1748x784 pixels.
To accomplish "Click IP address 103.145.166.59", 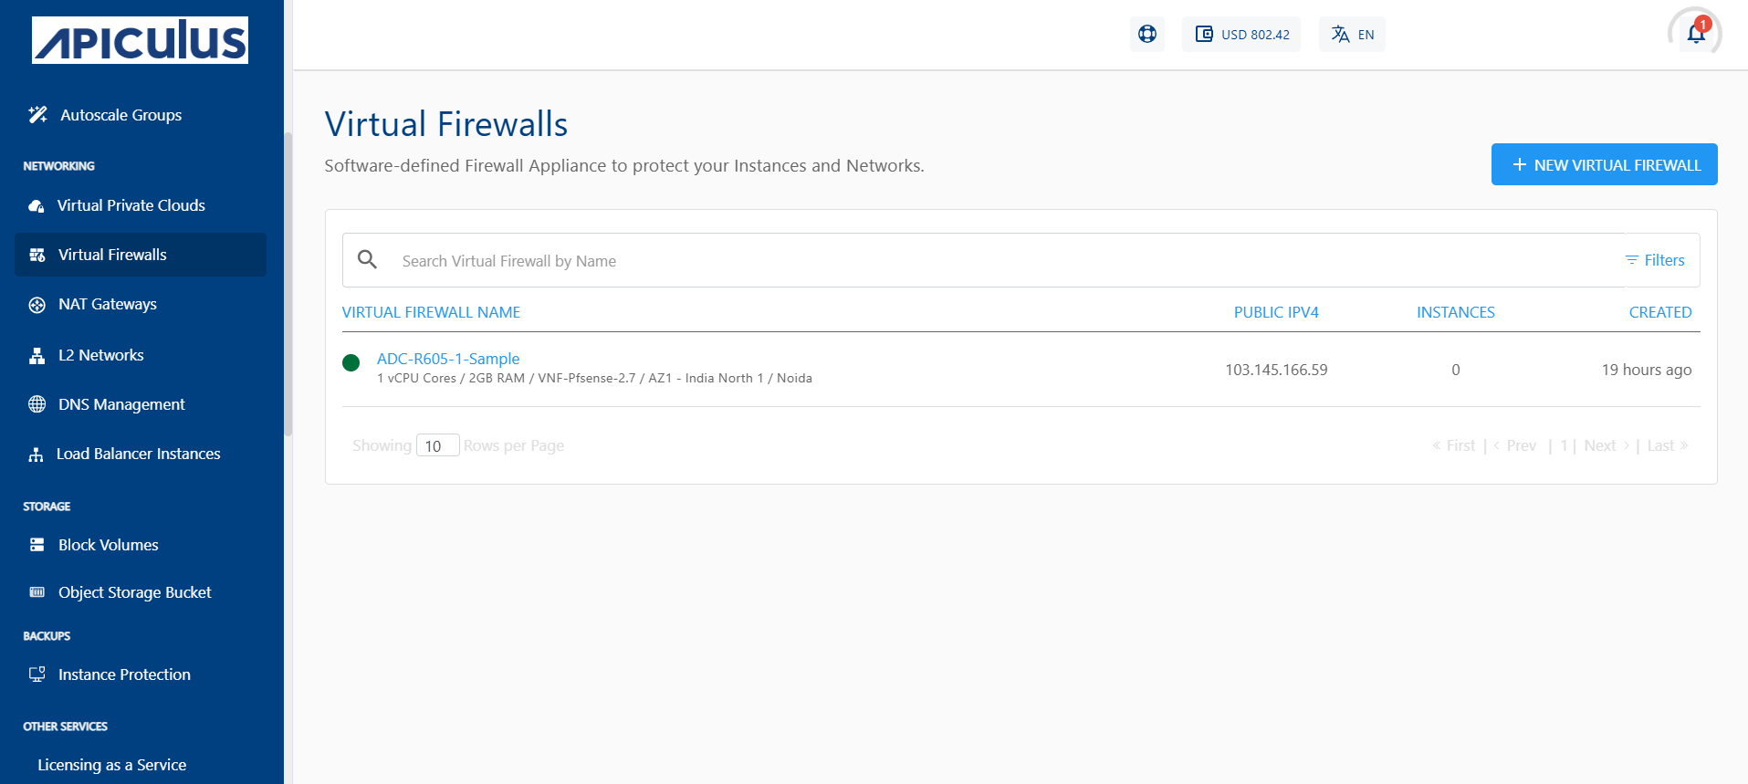I will [x=1276, y=370].
